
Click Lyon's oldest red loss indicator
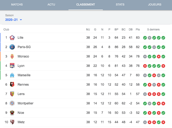[x=145, y=66]
